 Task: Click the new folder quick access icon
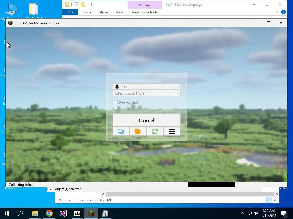point(83,5)
